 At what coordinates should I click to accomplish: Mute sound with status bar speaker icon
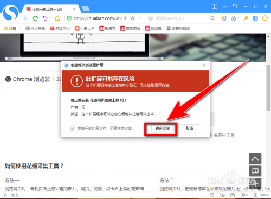pos(222,195)
